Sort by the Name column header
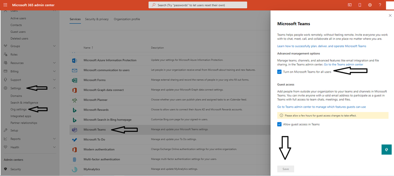Viewport: 394px width, 176px height. (88, 47)
